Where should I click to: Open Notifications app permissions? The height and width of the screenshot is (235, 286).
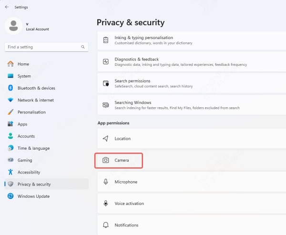tap(192, 225)
